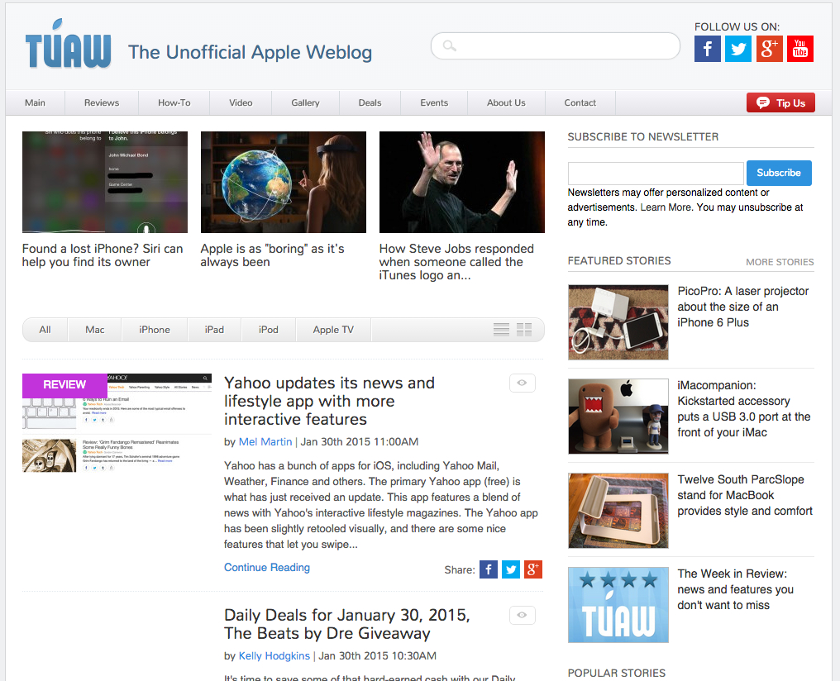840x681 pixels.
Task: Click the Subscribe button
Action: pyautogui.click(x=779, y=173)
